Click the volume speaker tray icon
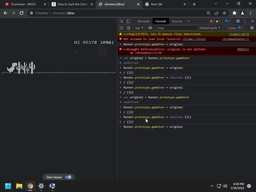Image resolution: width=256 pixels, height=192 pixels. 225,186
